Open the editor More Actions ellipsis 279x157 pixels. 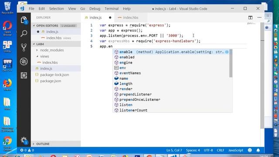click(259, 17)
